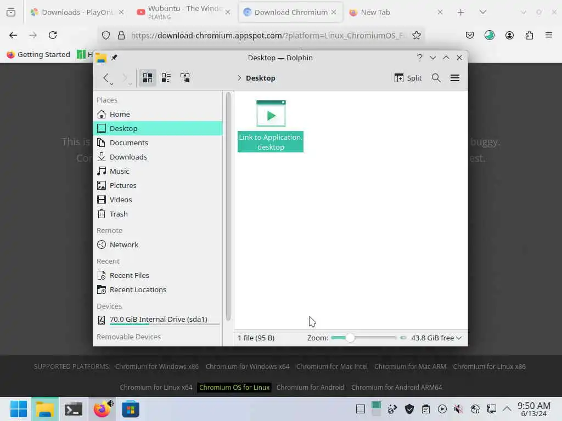Open the 43.8 GiB free space dropdown
Image resolution: width=562 pixels, height=421 pixels.
pyautogui.click(x=436, y=338)
